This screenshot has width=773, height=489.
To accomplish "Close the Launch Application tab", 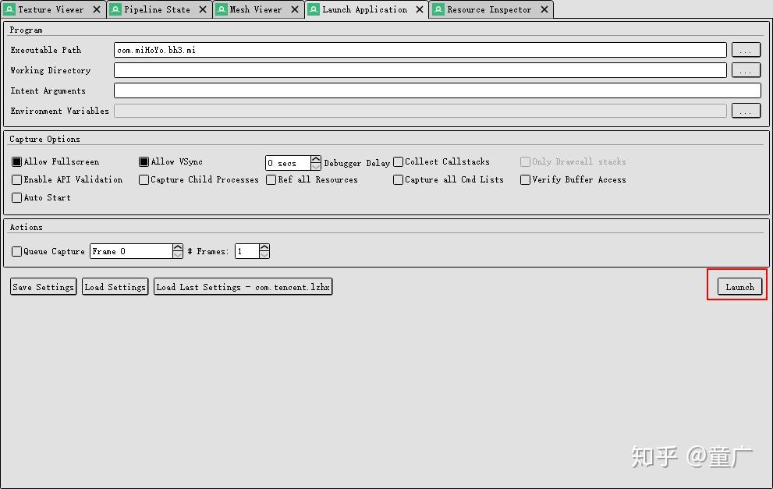I will click(x=420, y=9).
